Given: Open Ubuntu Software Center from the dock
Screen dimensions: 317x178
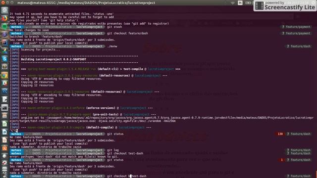Looking at the screenshot, I should [x=4, y=148].
